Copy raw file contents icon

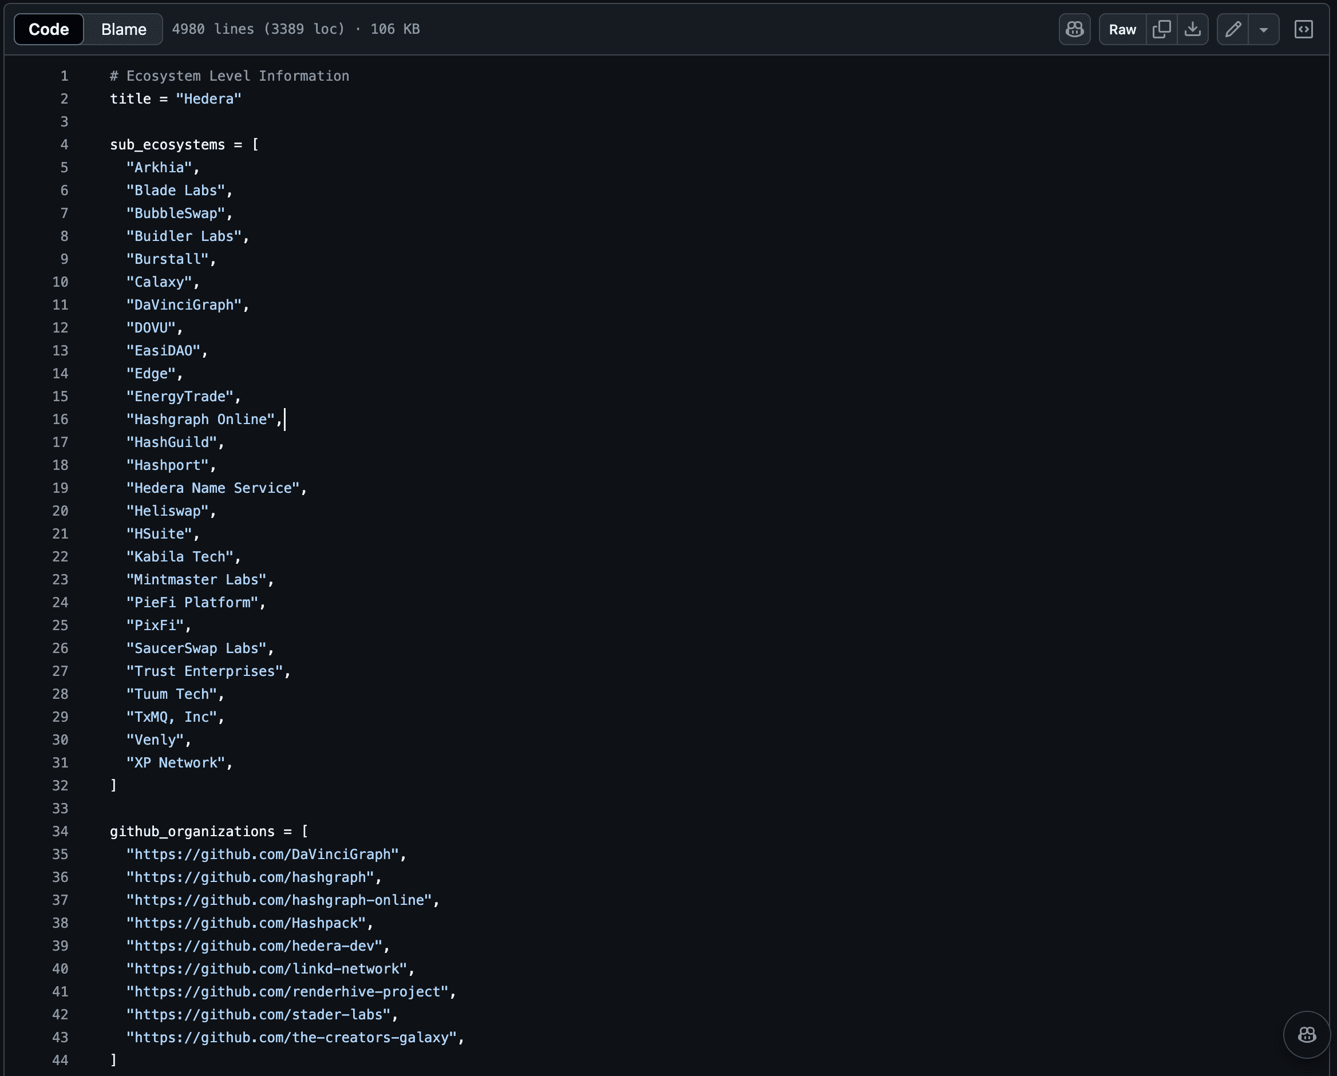pos(1161,29)
